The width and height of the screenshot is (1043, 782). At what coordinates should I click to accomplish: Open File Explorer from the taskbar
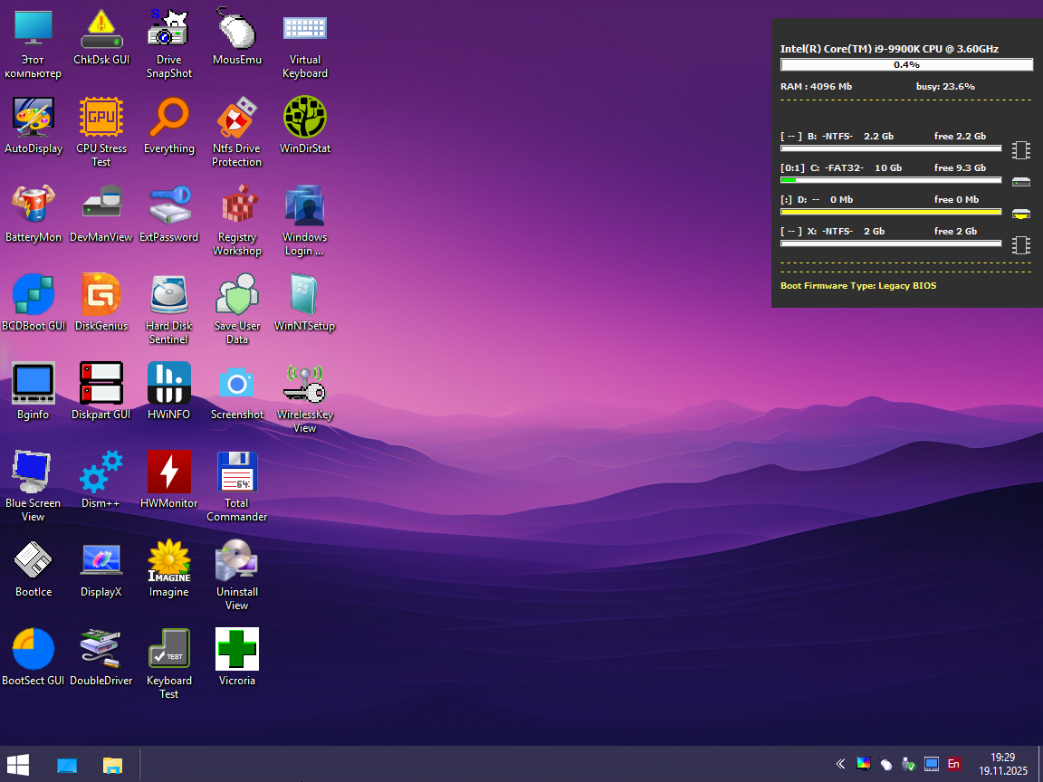(x=112, y=765)
